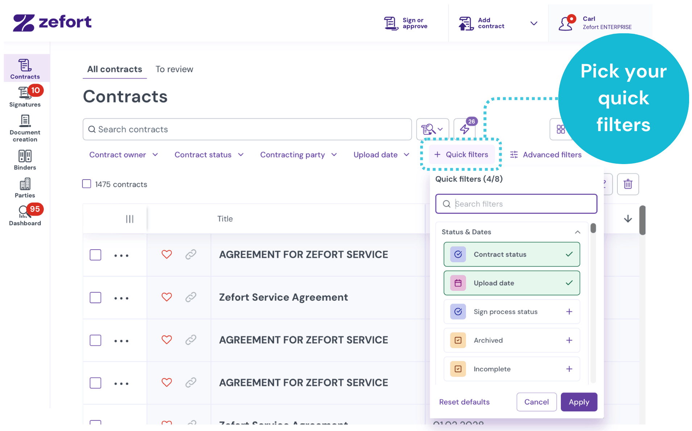Viewport: 692px width, 431px height.
Task: Click the trash delete icon
Action: (x=628, y=184)
